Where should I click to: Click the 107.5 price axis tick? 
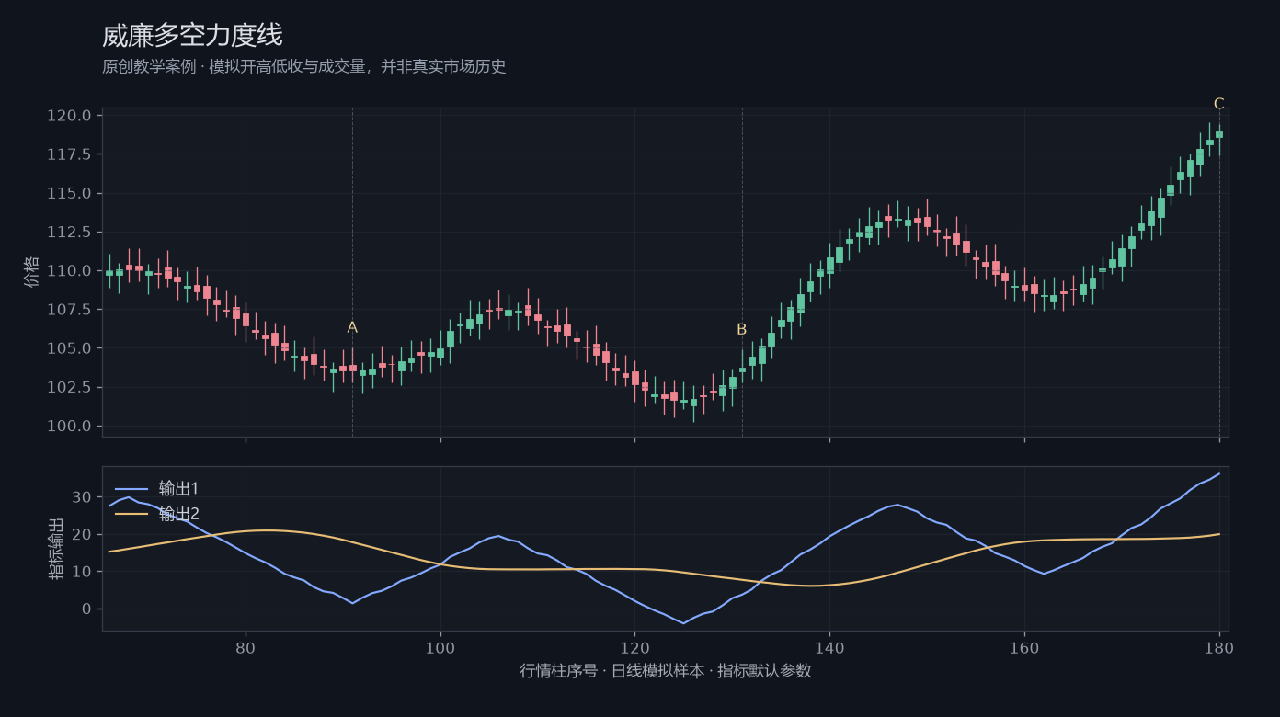[x=69, y=310]
